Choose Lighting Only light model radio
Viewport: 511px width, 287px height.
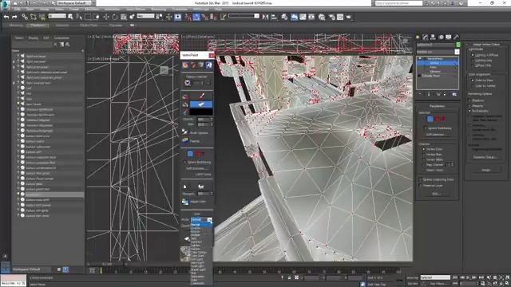pos(473,61)
